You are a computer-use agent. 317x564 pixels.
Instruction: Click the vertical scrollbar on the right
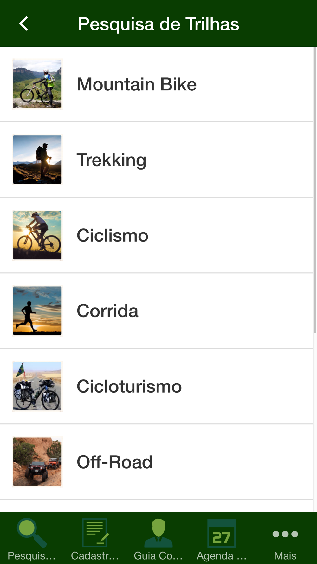315,190
